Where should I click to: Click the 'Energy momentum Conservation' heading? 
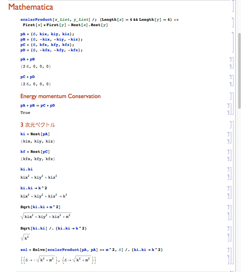61,96
